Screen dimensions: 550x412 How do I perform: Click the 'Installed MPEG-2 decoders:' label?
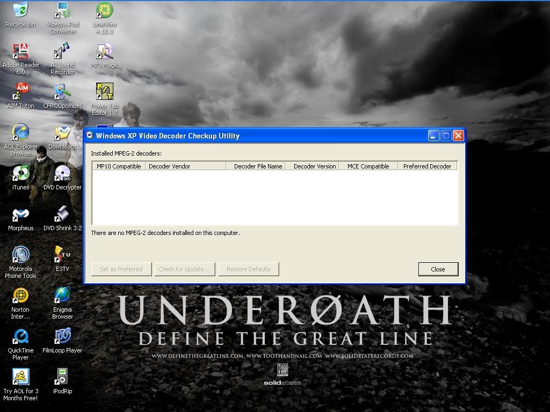[x=126, y=153]
